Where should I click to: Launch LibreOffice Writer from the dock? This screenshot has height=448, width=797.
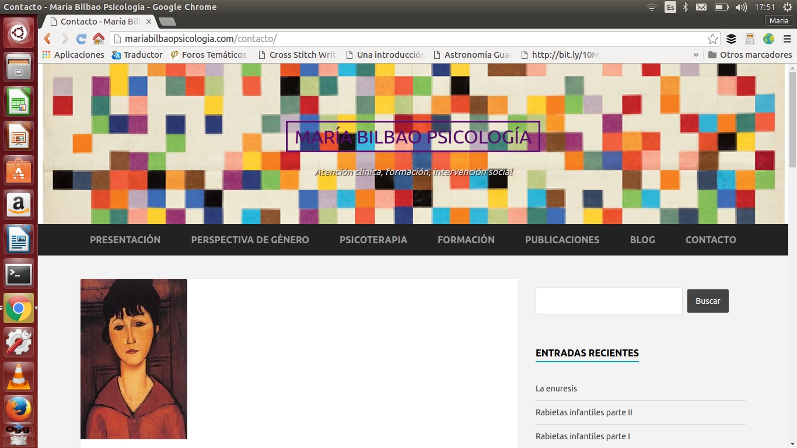click(x=19, y=240)
